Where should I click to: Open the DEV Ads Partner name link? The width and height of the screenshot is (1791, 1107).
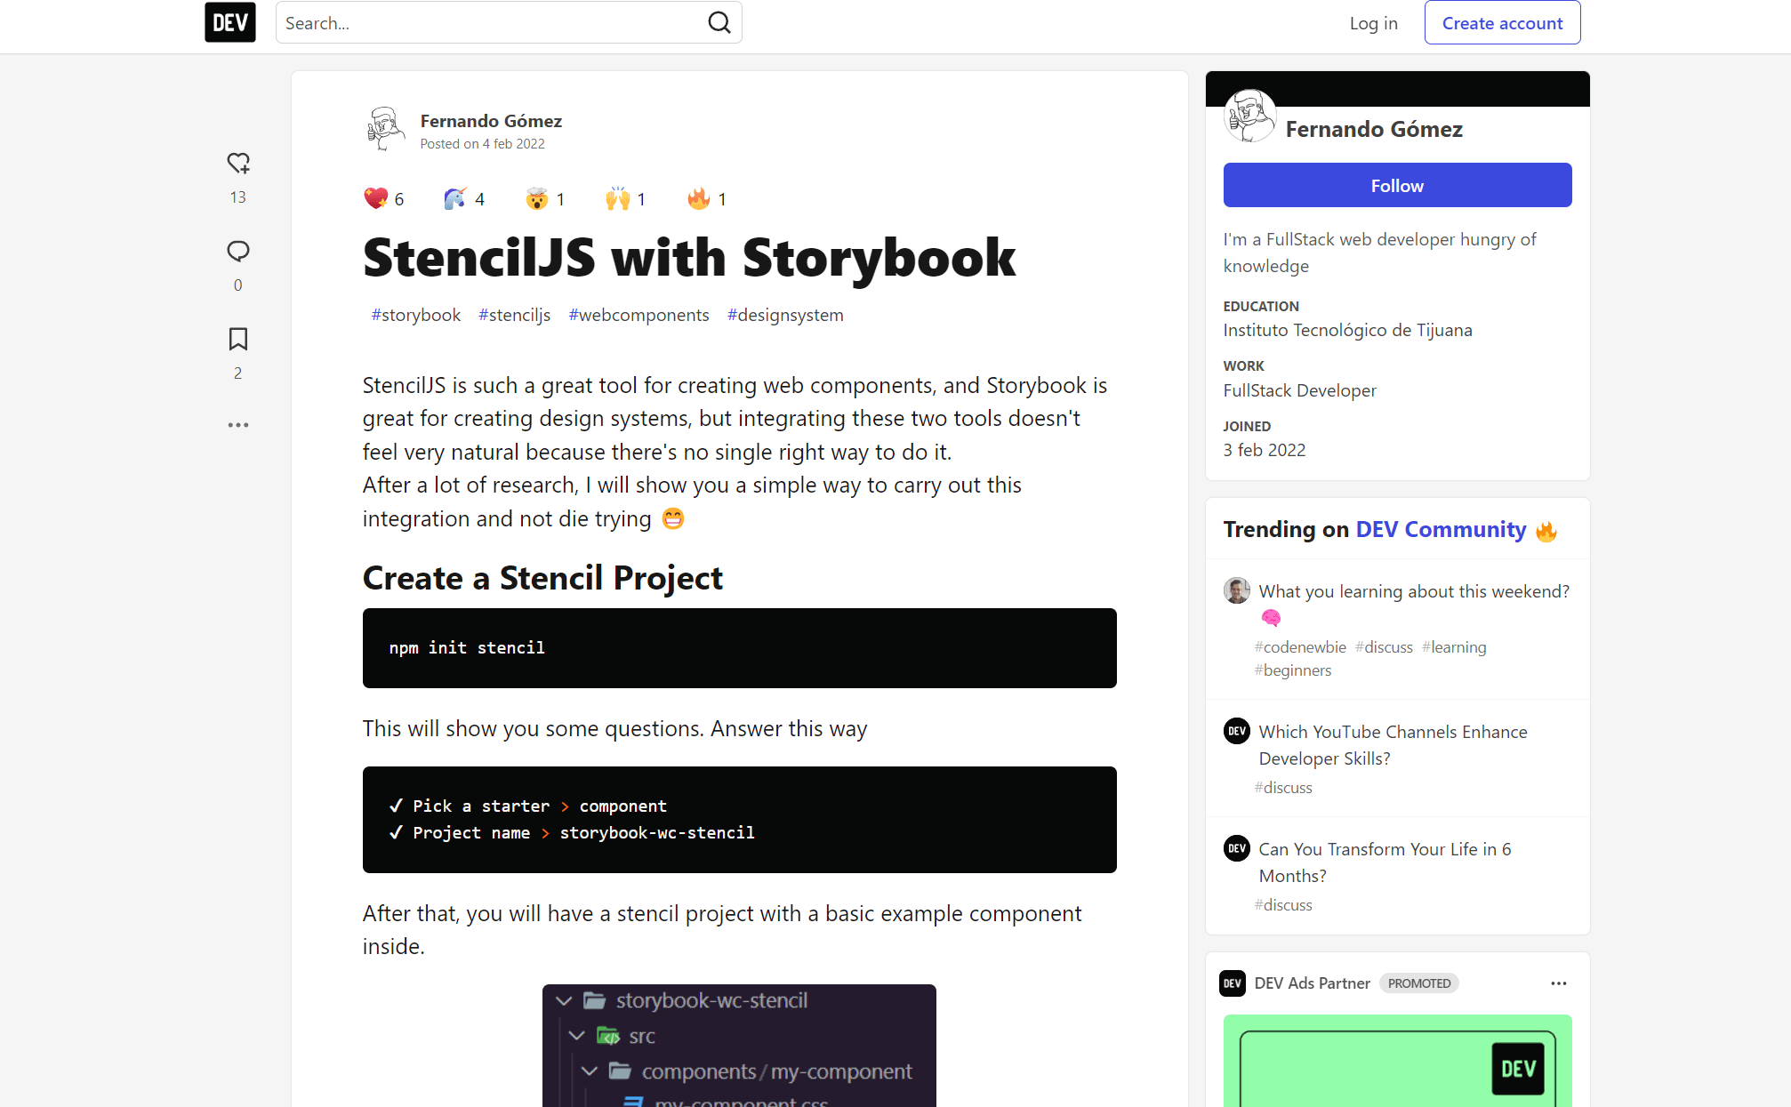[1312, 983]
